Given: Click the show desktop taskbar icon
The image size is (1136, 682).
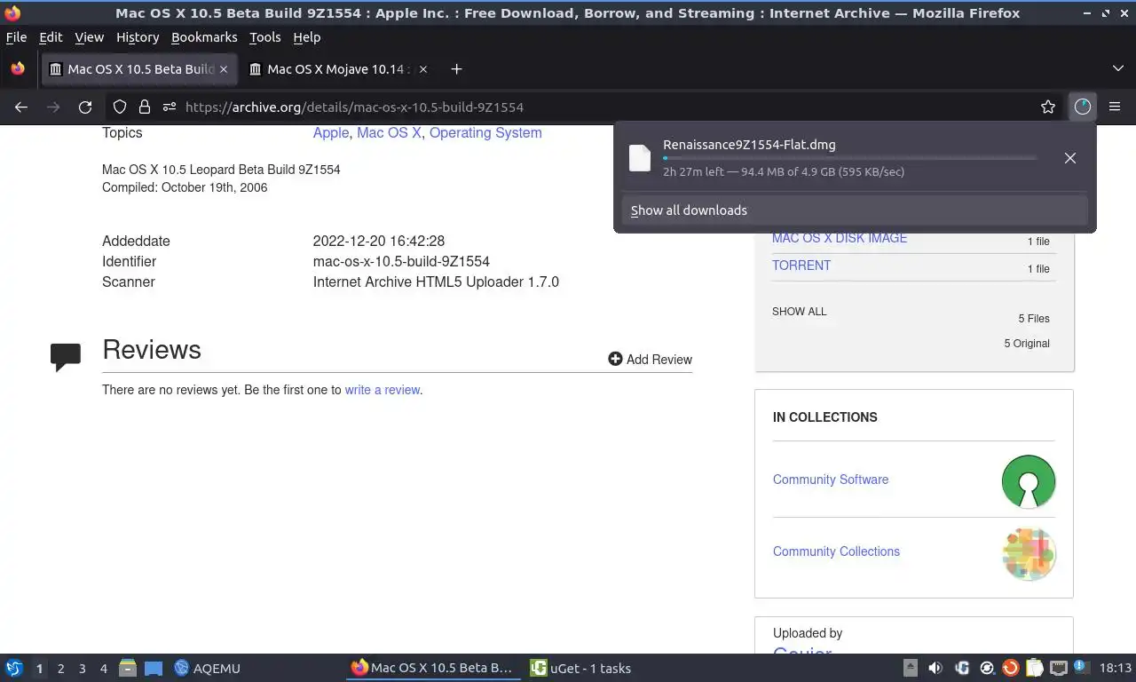Looking at the screenshot, I should (154, 668).
